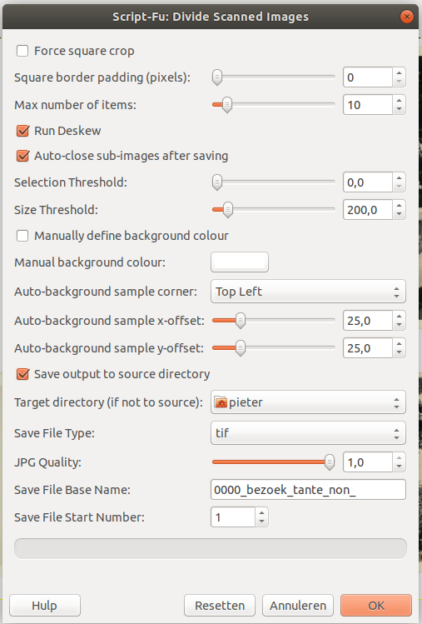Screen dimensions: 422x624
Task: Click the Size Threshold value field
Action: (368, 210)
